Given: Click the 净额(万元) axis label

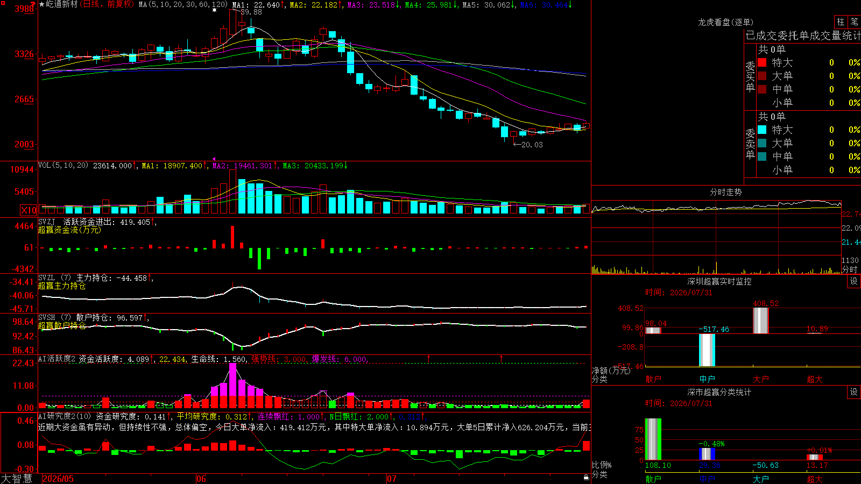Looking at the screenshot, I should 611,371.
